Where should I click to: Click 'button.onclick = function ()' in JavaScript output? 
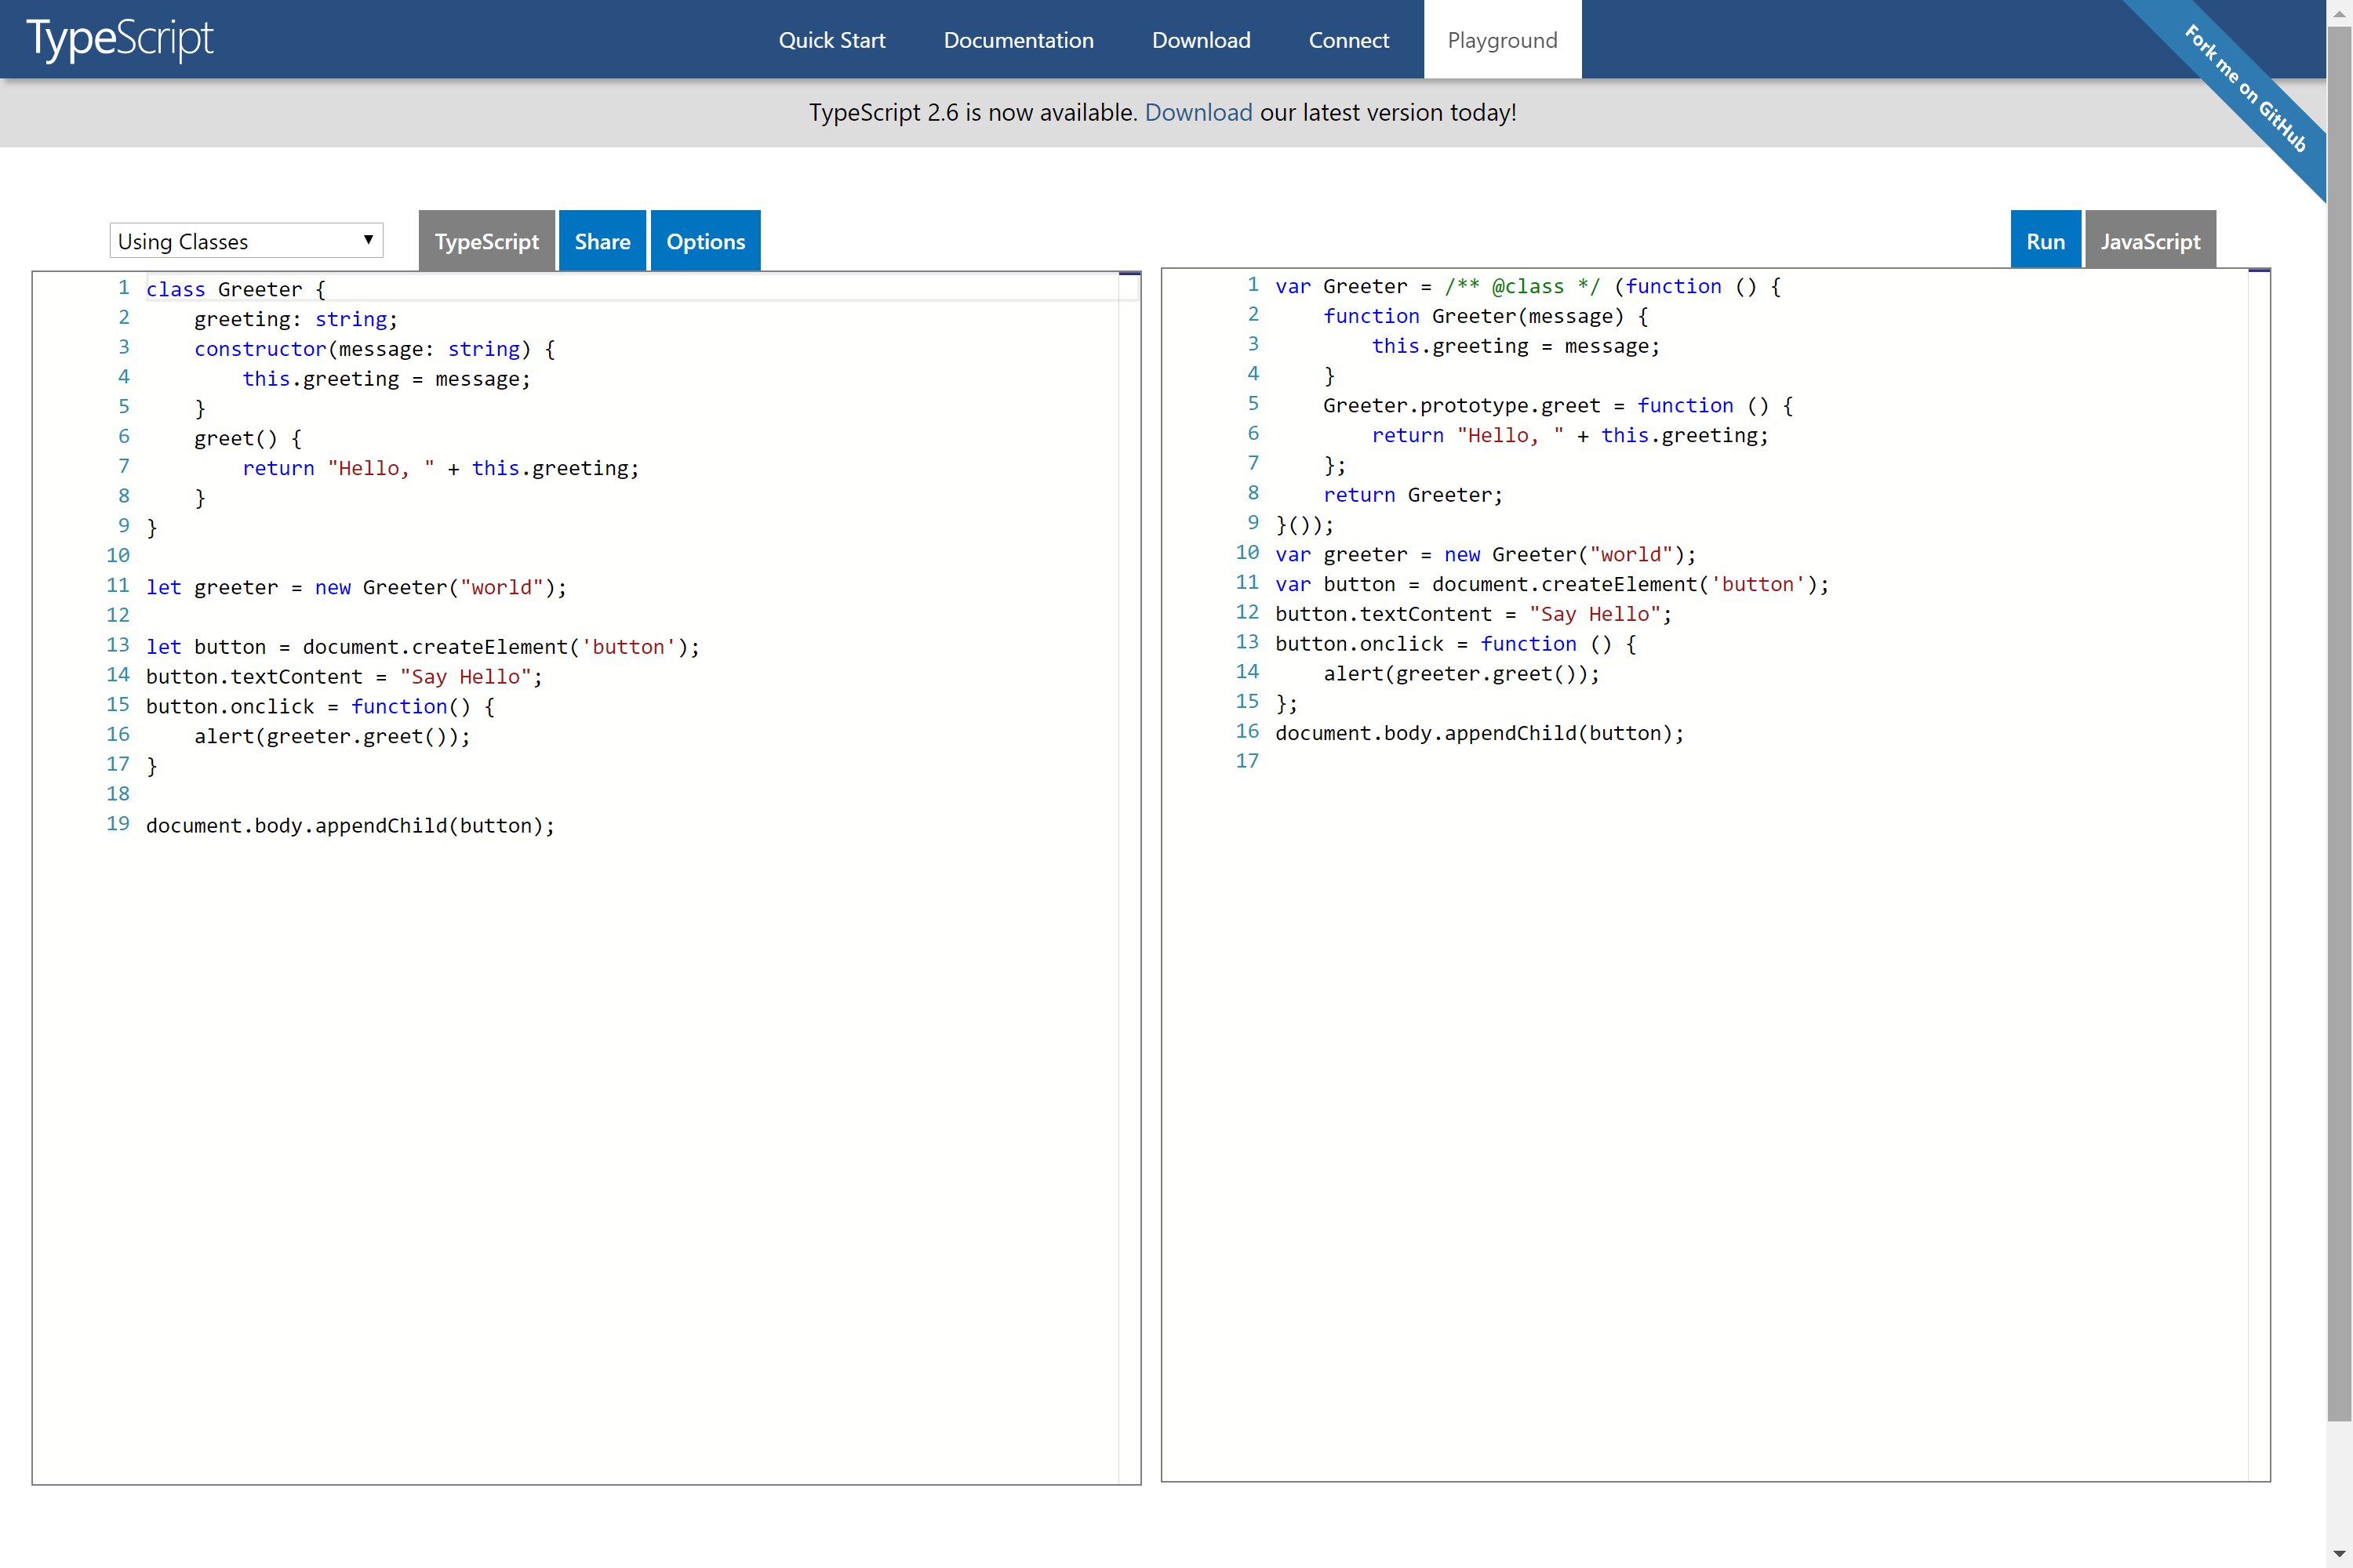(1456, 644)
